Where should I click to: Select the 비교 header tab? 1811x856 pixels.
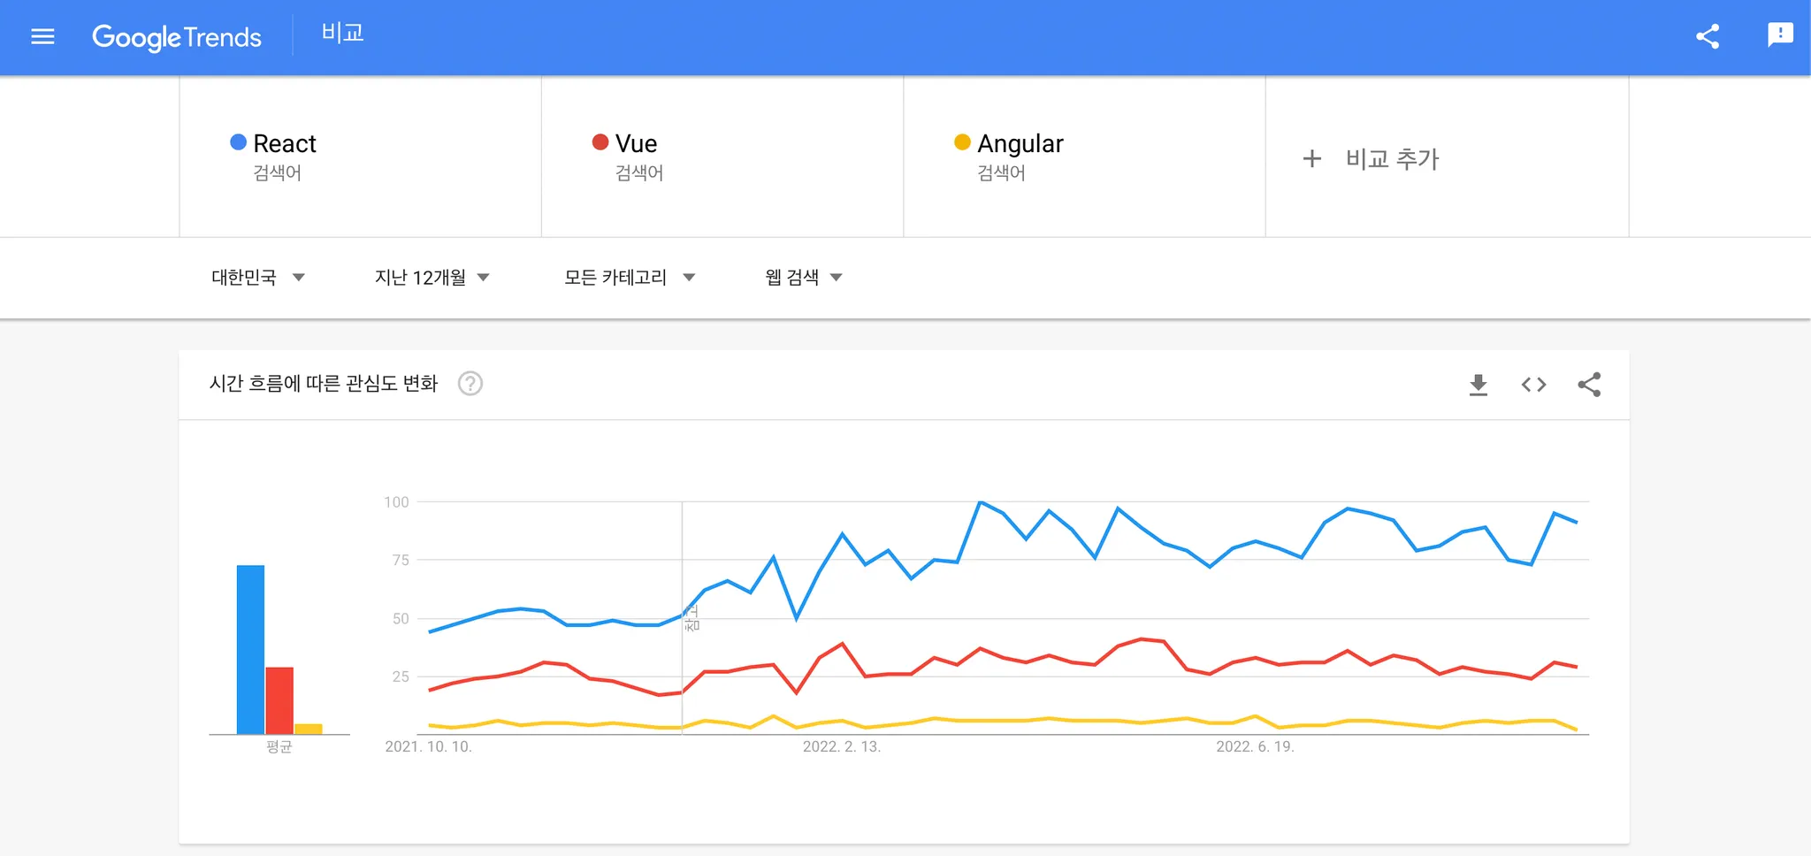[x=342, y=34]
